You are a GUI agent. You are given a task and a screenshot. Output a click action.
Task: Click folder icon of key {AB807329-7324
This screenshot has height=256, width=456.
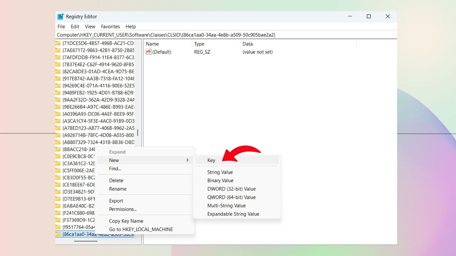(58, 142)
